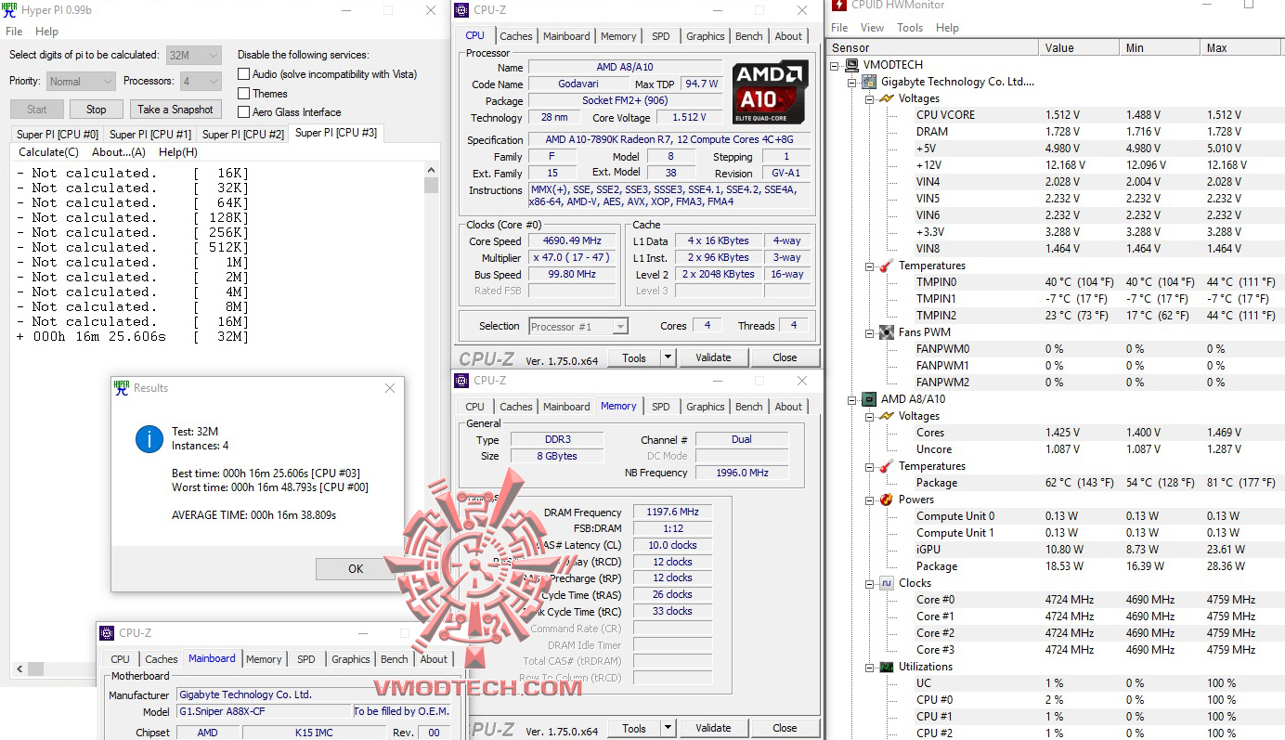Click the Gigabyte motherboard node icon

coord(868,82)
